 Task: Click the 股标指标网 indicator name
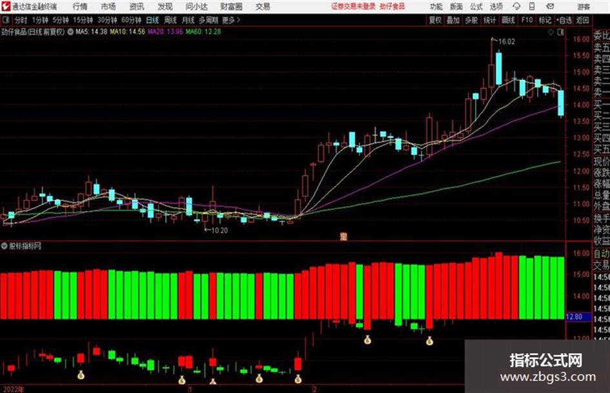(25, 246)
